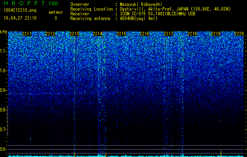The width and height of the screenshot is (247, 157).
Task: Click the 2215 time marker
Action: click(x=121, y=34)
